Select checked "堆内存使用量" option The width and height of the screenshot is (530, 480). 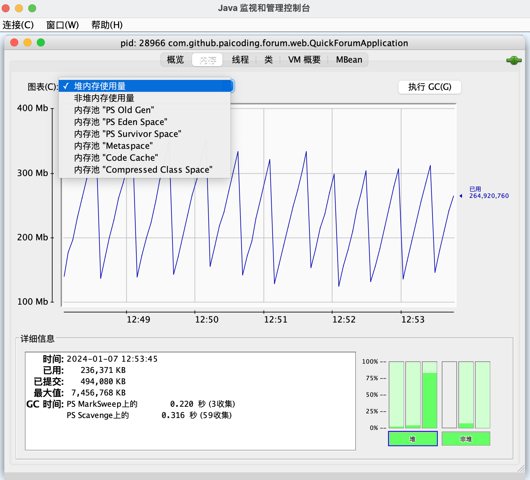(x=99, y=86)
